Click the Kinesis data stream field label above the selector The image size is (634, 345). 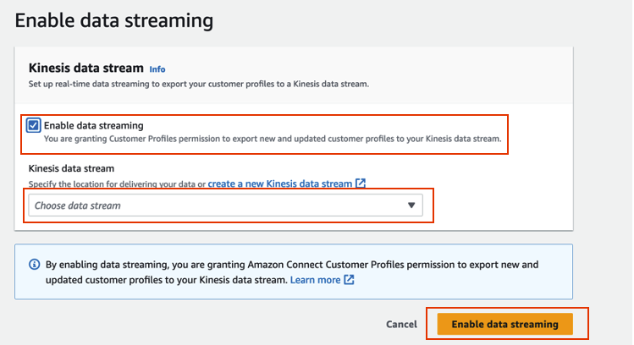pos(71,168)
